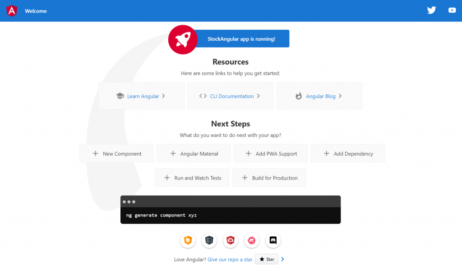Open the Angular Blog link
The image size is (462, 268).
pyautogui.click(x=321, y=96)
